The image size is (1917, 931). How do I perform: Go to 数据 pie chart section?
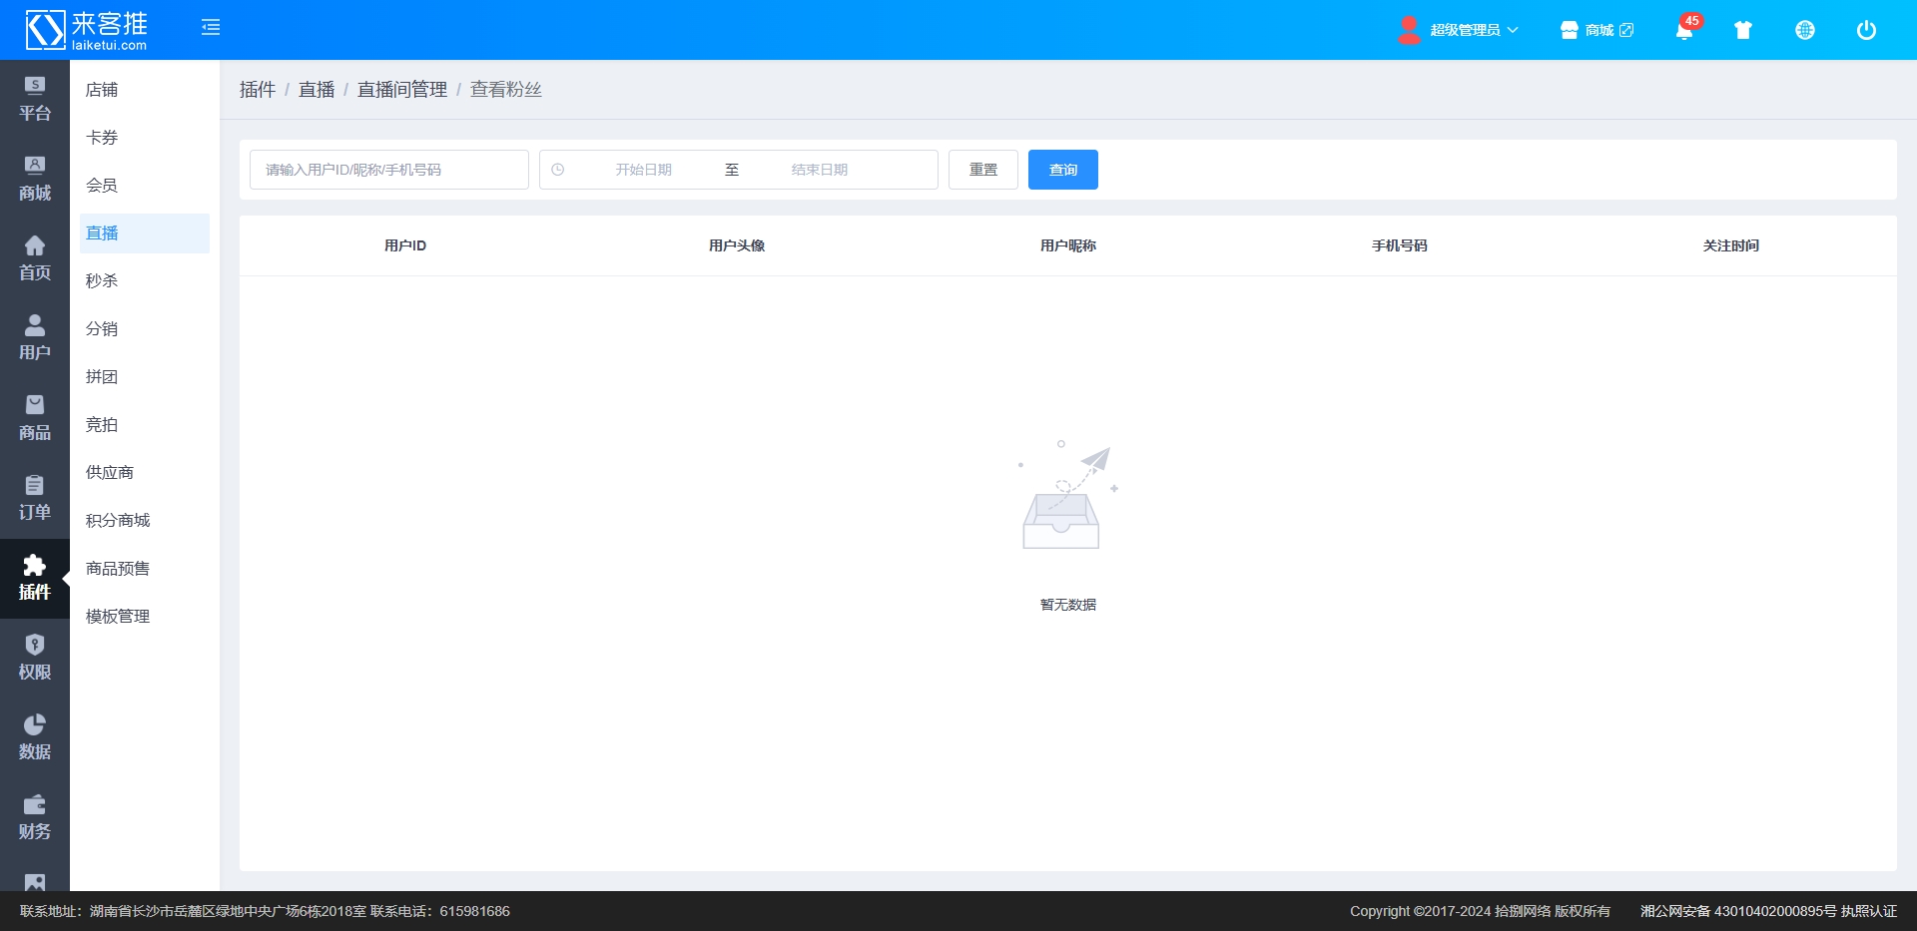35,736
